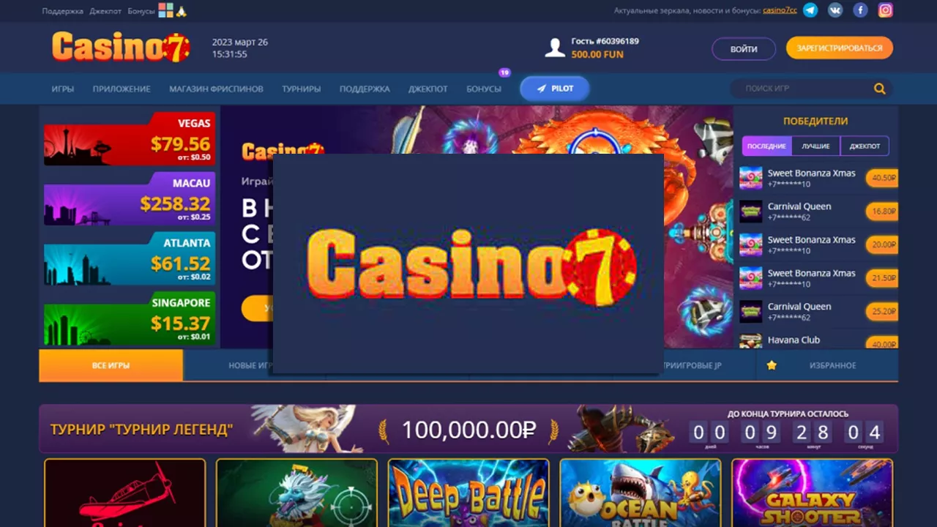Click the Windows app icon in top bar

165,10
